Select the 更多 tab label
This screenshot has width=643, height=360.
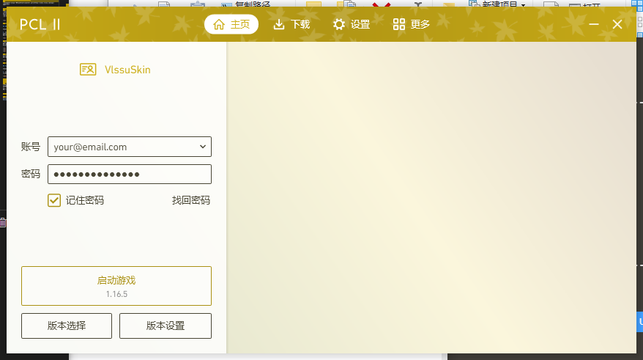[x=420, y=24]
